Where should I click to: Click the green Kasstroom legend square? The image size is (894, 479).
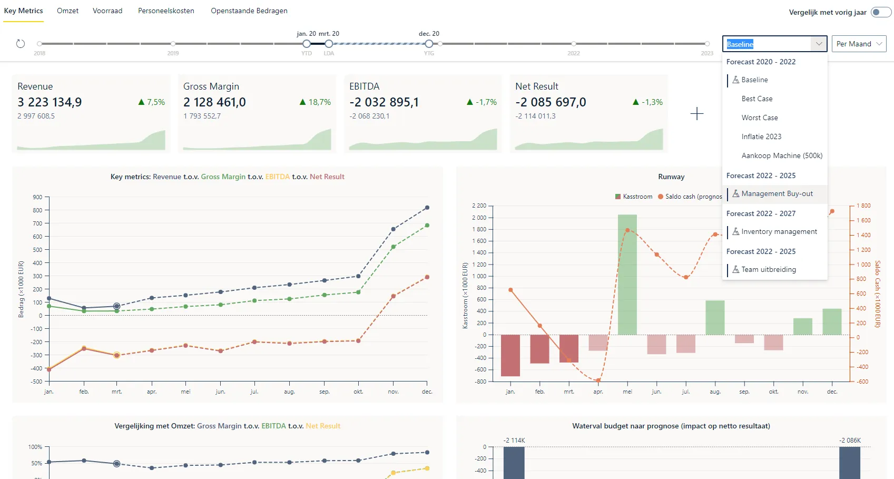pos(616,196)
